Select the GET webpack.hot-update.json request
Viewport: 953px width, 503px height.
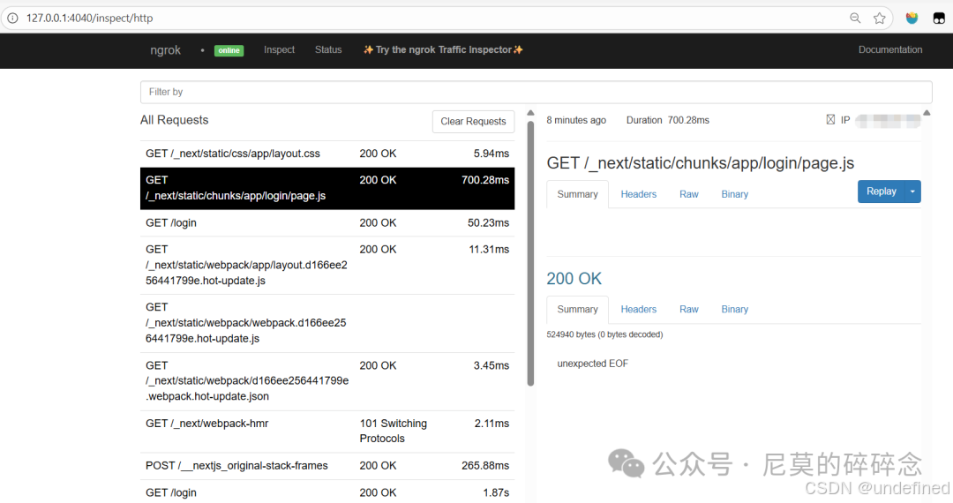[327, 381]
